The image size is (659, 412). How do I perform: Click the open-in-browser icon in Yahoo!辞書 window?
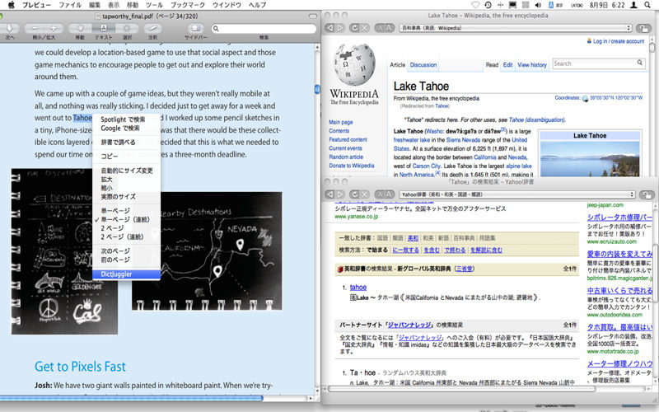(x=646, y=194)
